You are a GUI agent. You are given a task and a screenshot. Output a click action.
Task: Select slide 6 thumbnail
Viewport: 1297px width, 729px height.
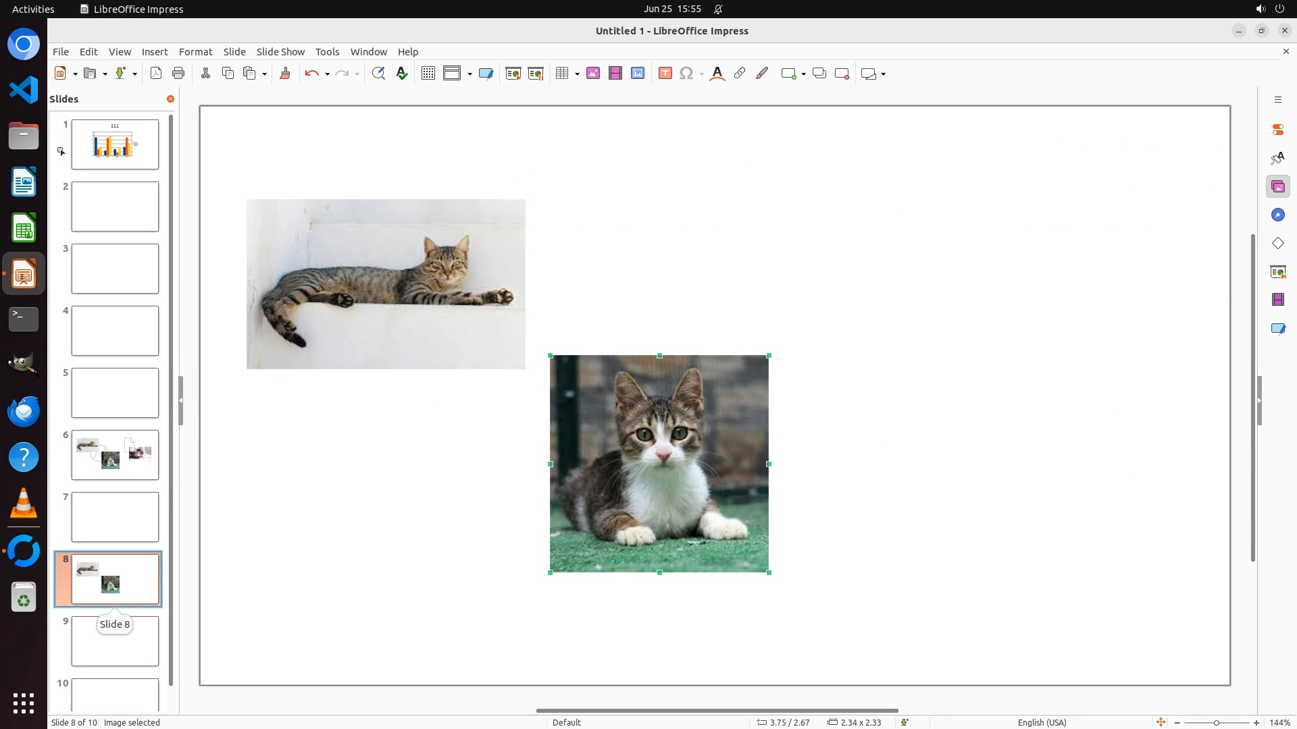[115, 455]
